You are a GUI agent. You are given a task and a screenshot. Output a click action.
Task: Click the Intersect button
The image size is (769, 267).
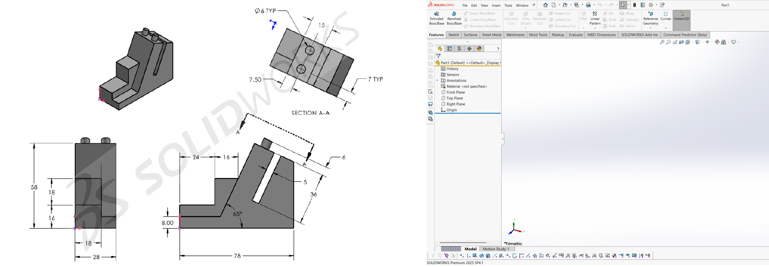tap(629, 20)
